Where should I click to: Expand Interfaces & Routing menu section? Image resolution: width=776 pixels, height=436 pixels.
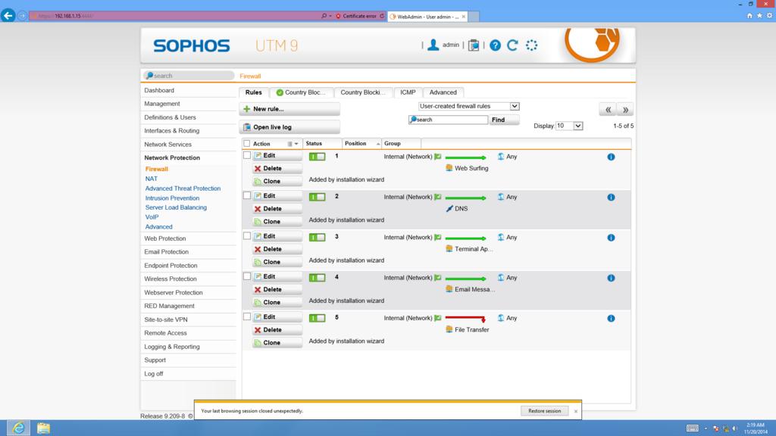(172, 130)
